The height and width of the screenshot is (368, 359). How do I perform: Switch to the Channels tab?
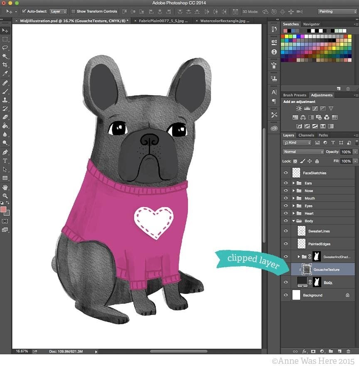point(306,135)
